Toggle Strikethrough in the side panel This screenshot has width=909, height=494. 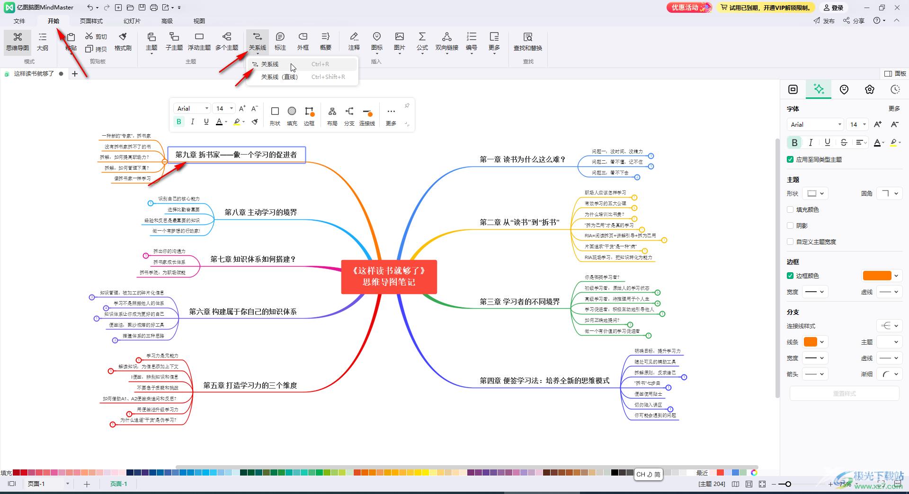[844, 142]
